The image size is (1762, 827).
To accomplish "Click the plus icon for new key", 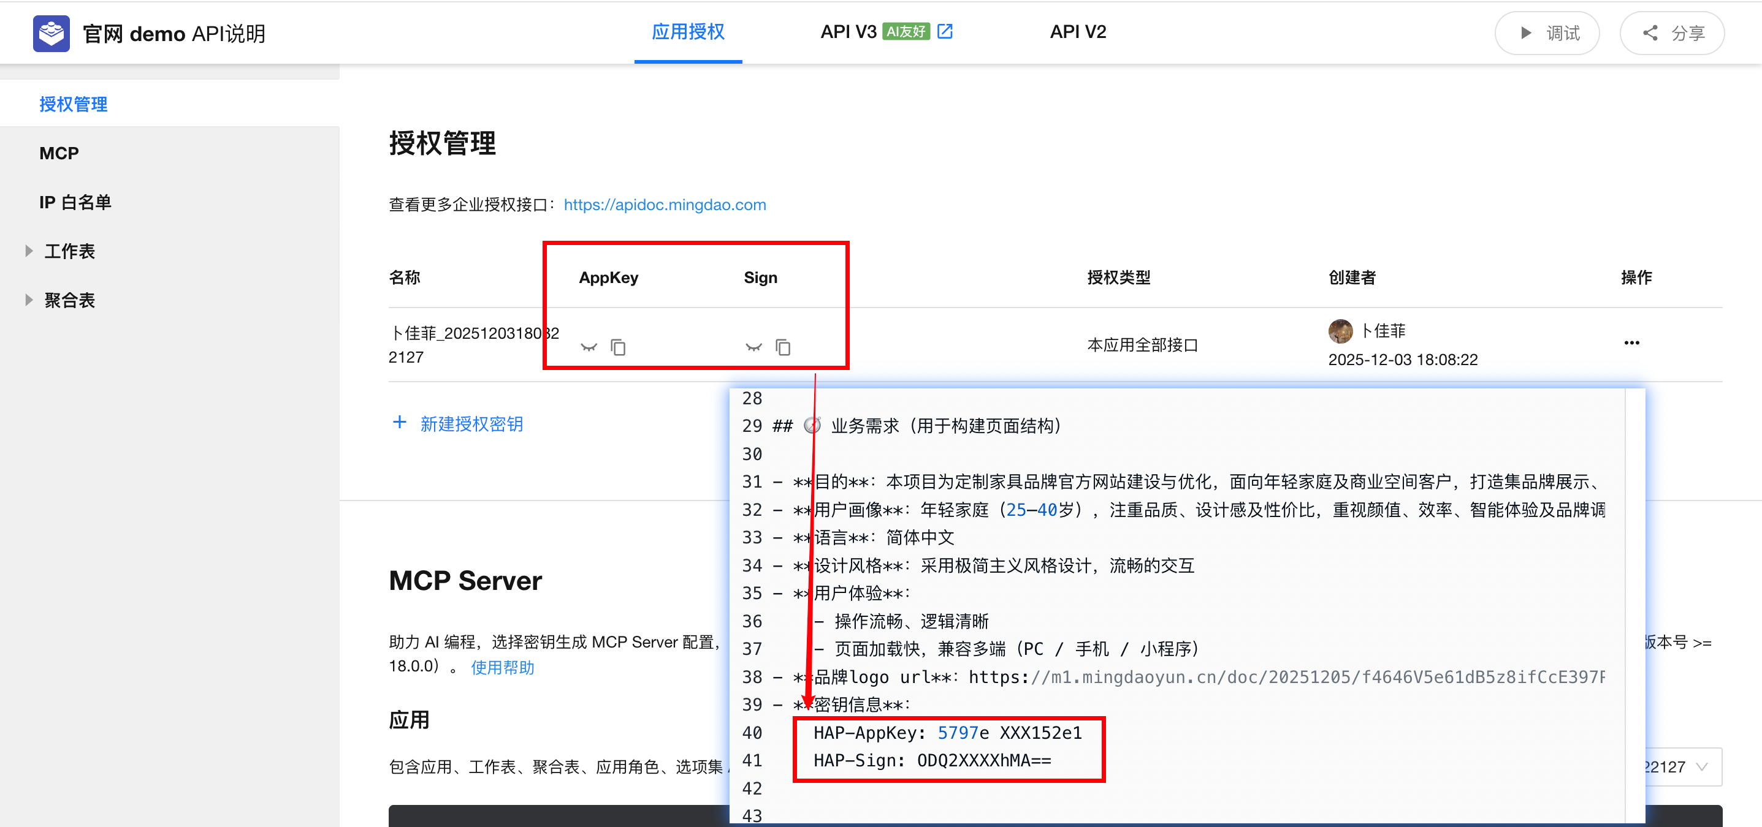I will [x=400, y=423].
